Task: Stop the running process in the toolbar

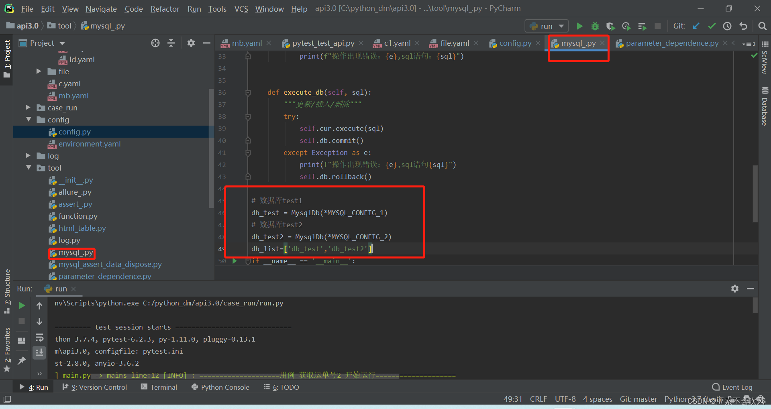Action: tap(657, 26)
